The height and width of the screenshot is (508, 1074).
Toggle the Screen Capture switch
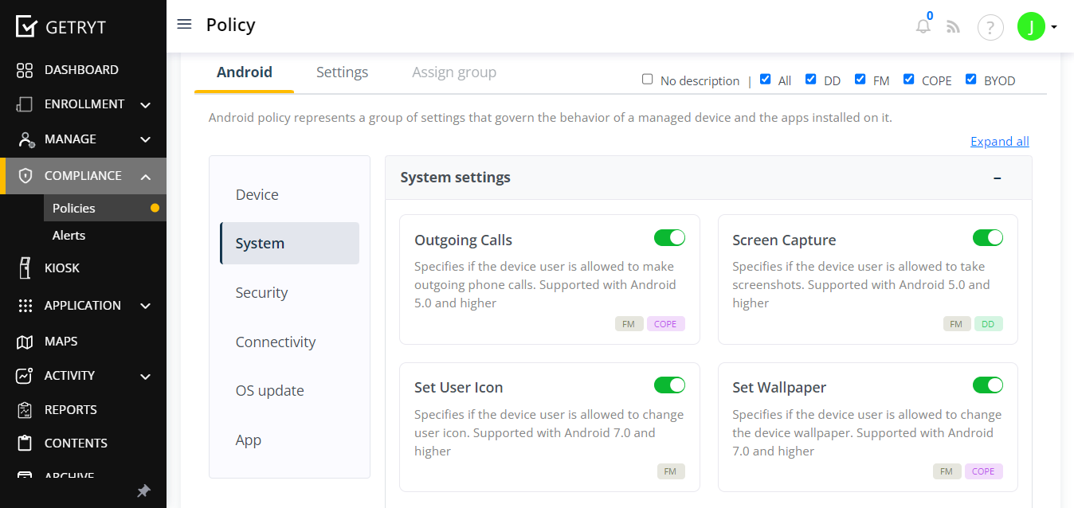pyautogui.click(x=988, y=237)
